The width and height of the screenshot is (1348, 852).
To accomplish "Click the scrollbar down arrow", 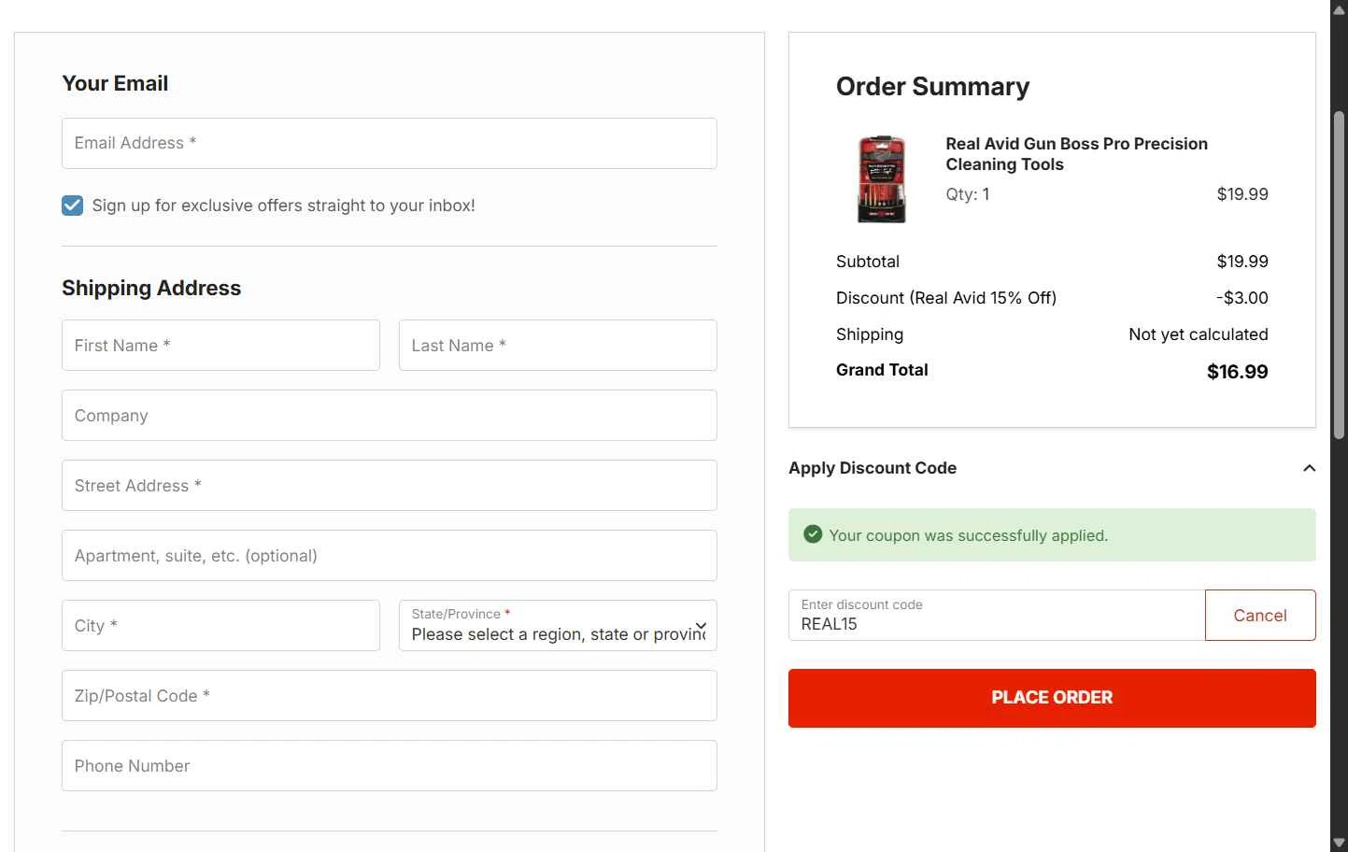I will pos(1339,843).
